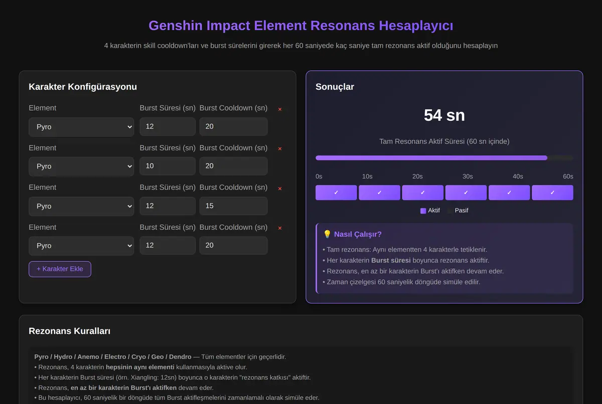Delete the third character row (cooldown 15)
The image size is (602, 404).
point(280,188)
